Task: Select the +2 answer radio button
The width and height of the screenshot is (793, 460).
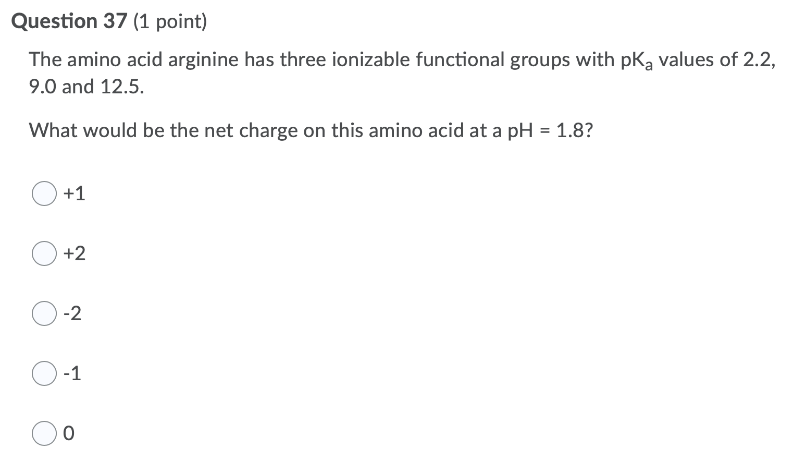Action: [44, 254]
